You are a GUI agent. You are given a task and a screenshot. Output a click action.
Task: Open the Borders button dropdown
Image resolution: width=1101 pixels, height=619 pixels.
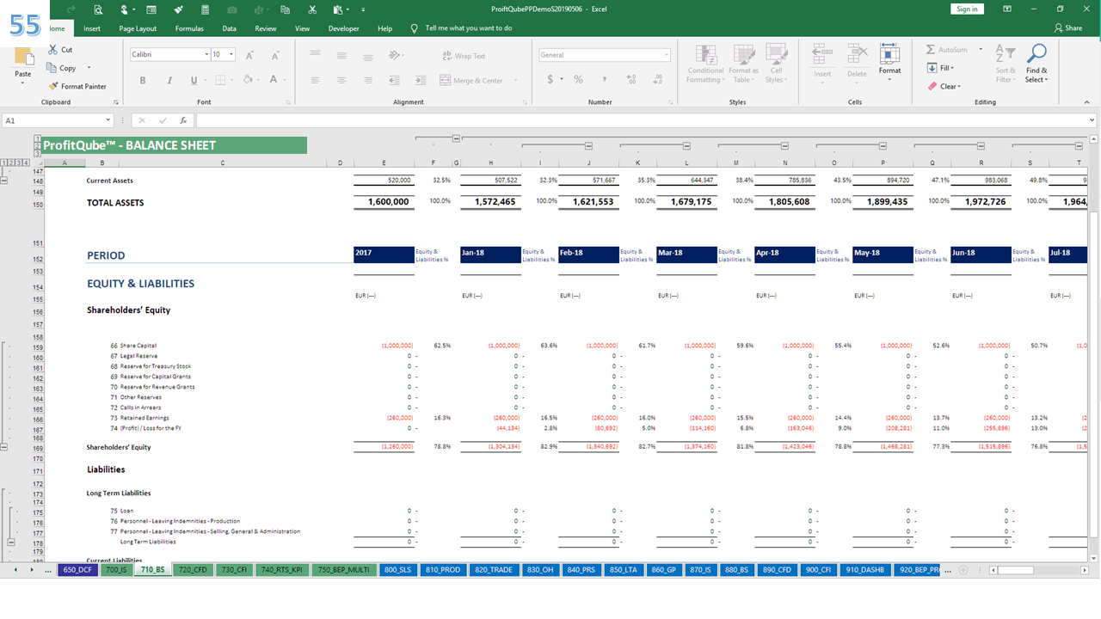pyautogui.click(x=232, y=80)
